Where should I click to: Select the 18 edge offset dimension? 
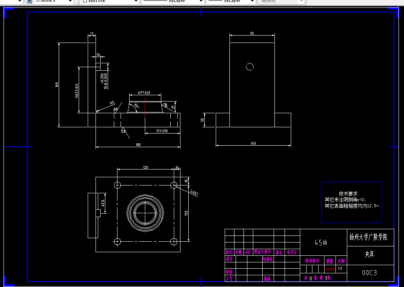[x=186, y=181]
